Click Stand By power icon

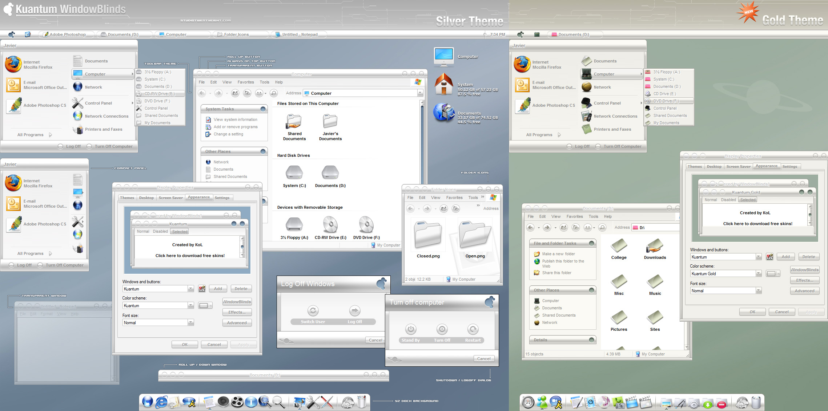411,329
